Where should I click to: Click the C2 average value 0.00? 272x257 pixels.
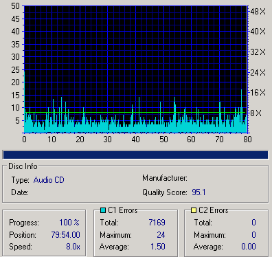(x=249, y=247)
